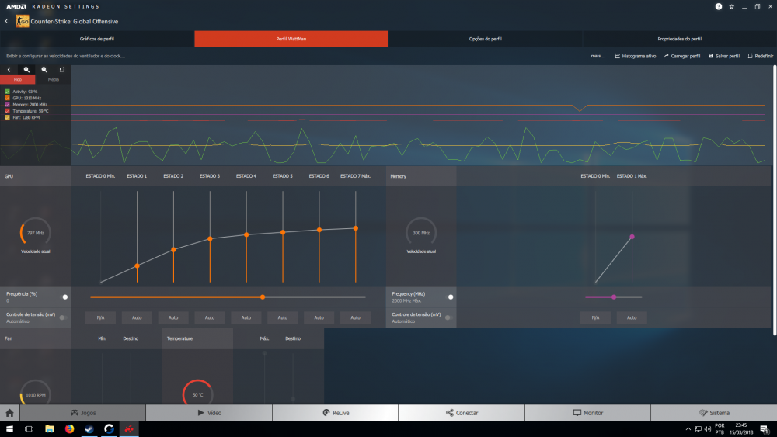Go to the Home icon in bottom bar
This screenshot has width=777, height=437.
[9, 413]
